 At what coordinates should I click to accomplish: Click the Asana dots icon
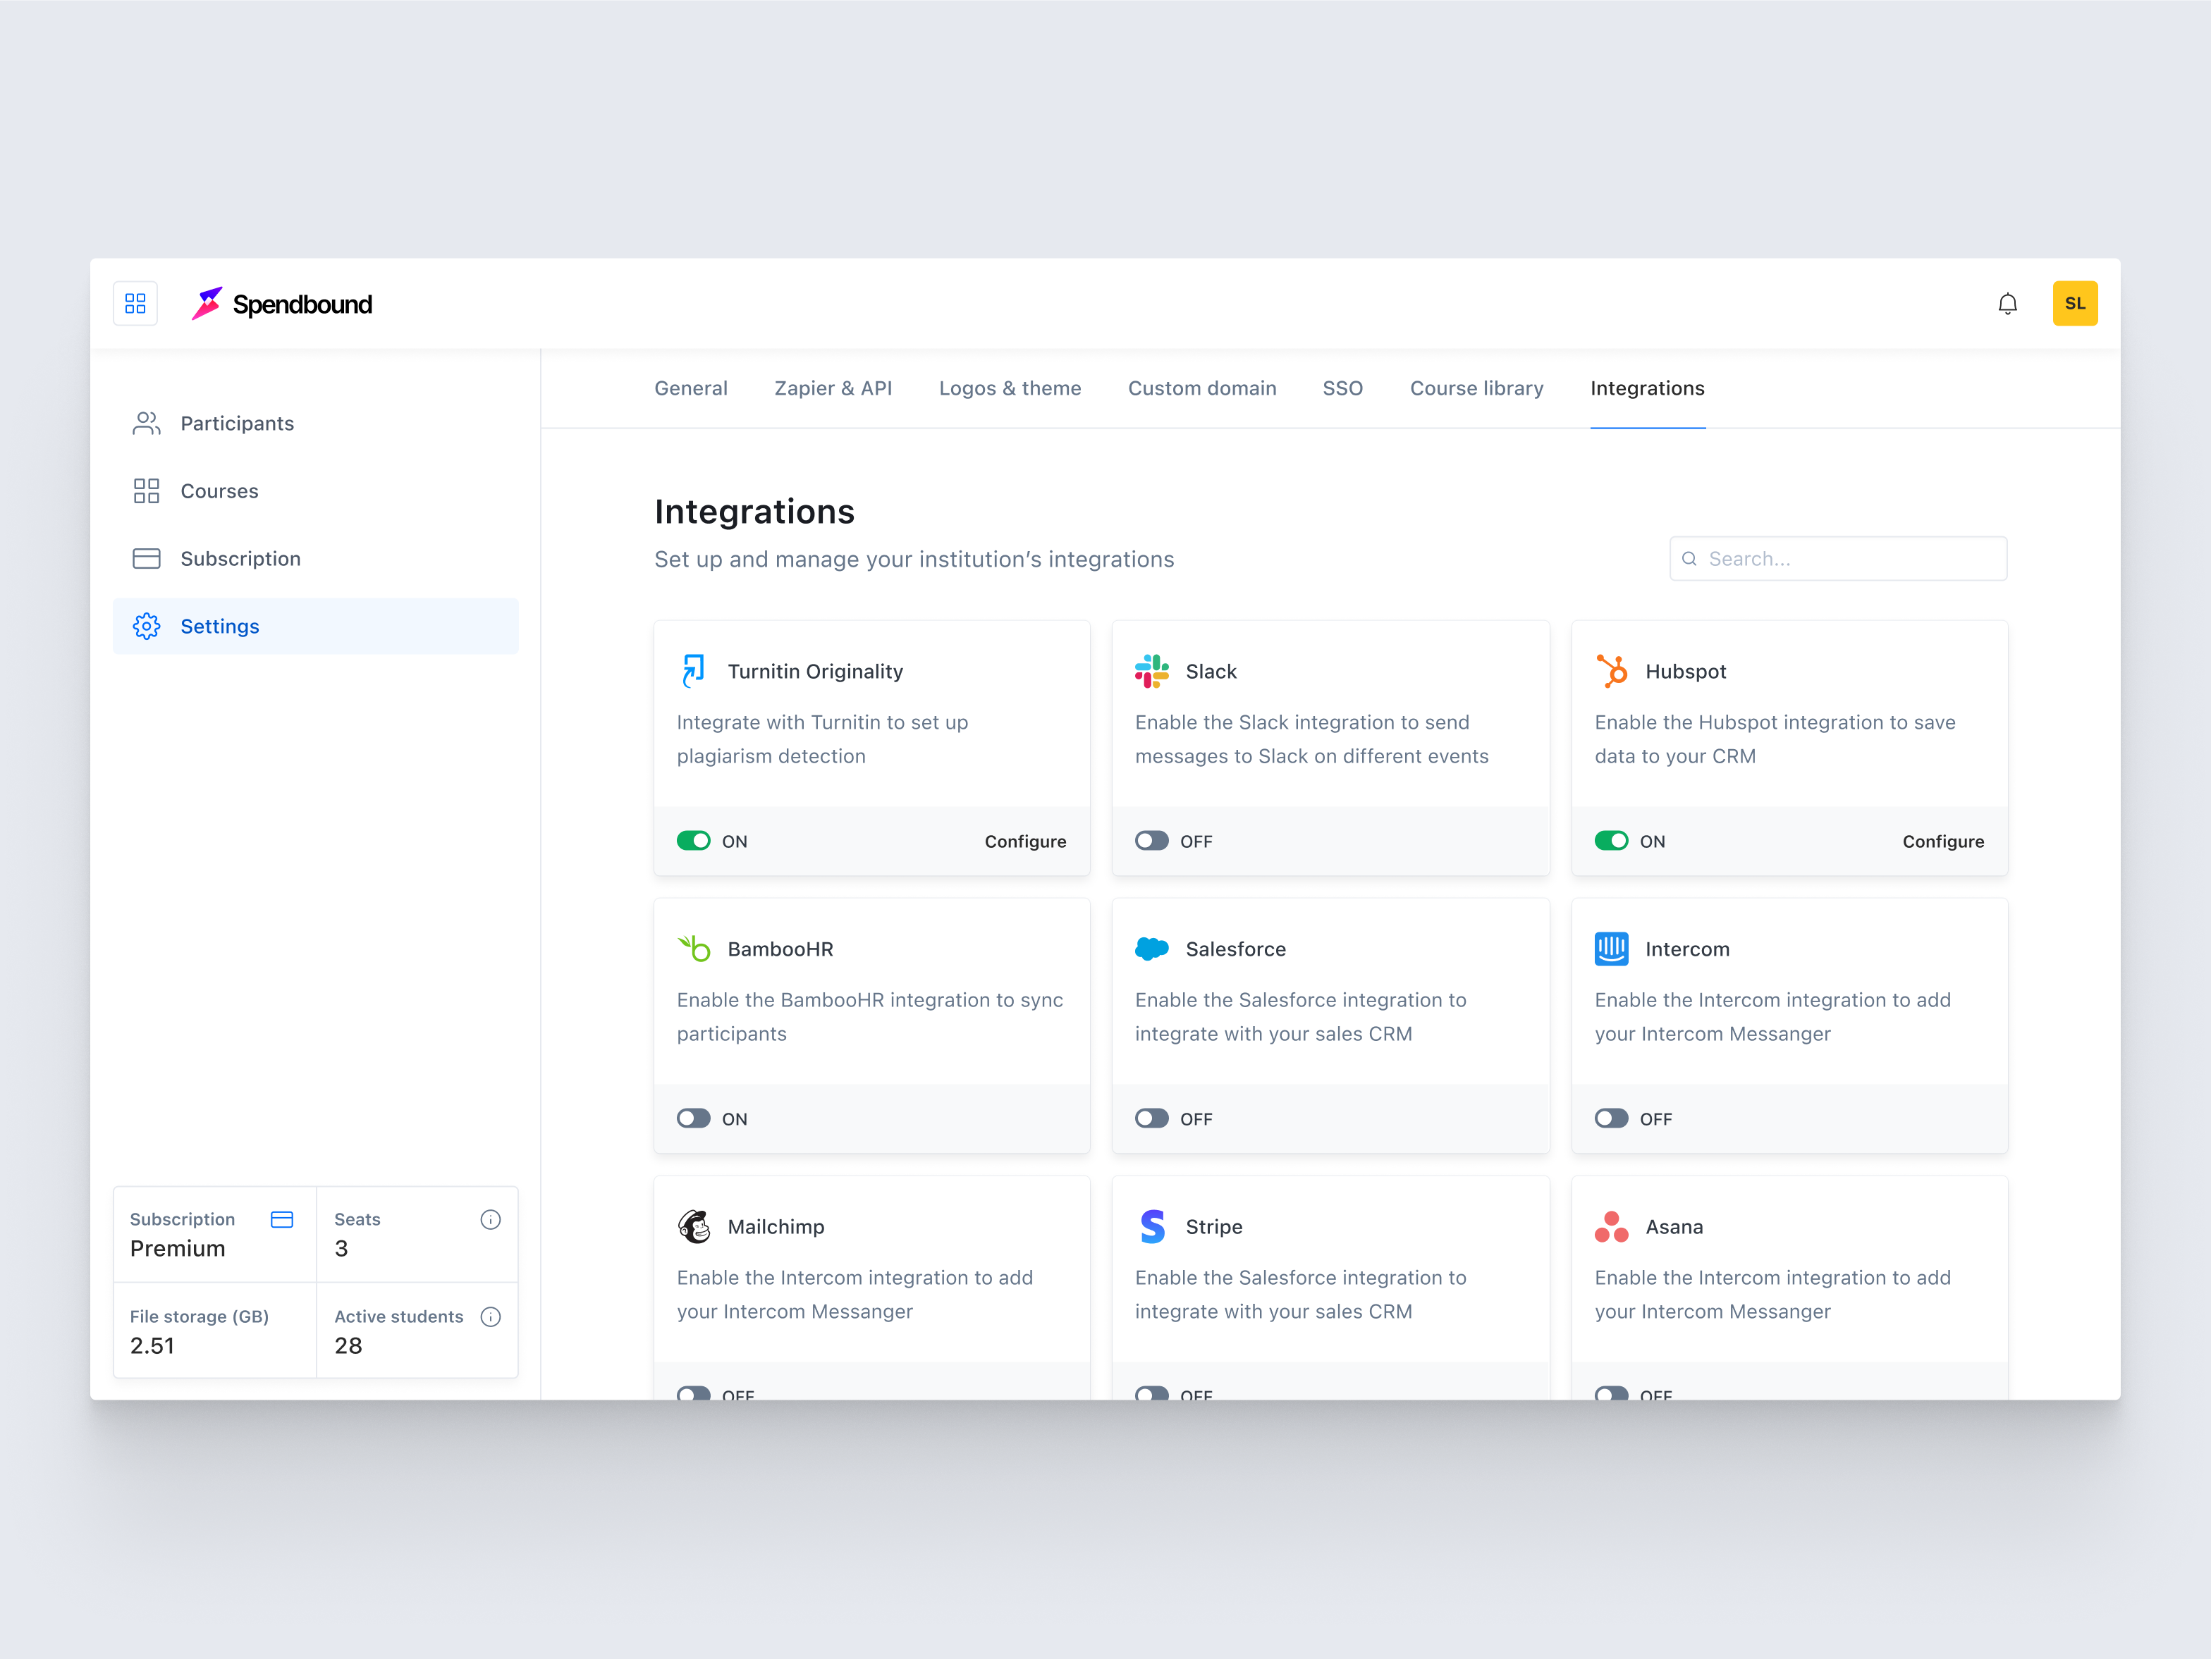[1611, 1226]
